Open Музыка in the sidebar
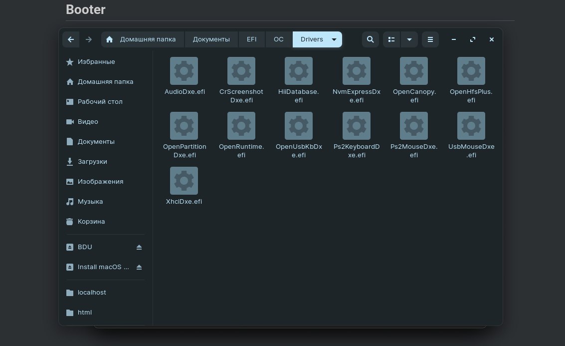The width and height of the screenshot is (565, 346). (106, 201)
